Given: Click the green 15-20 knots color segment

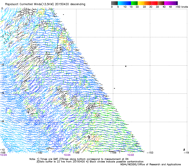Looking at the screenshot, I should (134, 3).
